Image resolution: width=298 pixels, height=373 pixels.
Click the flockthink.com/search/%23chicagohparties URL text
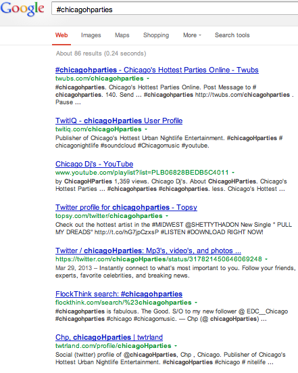[x=123, y=303]
